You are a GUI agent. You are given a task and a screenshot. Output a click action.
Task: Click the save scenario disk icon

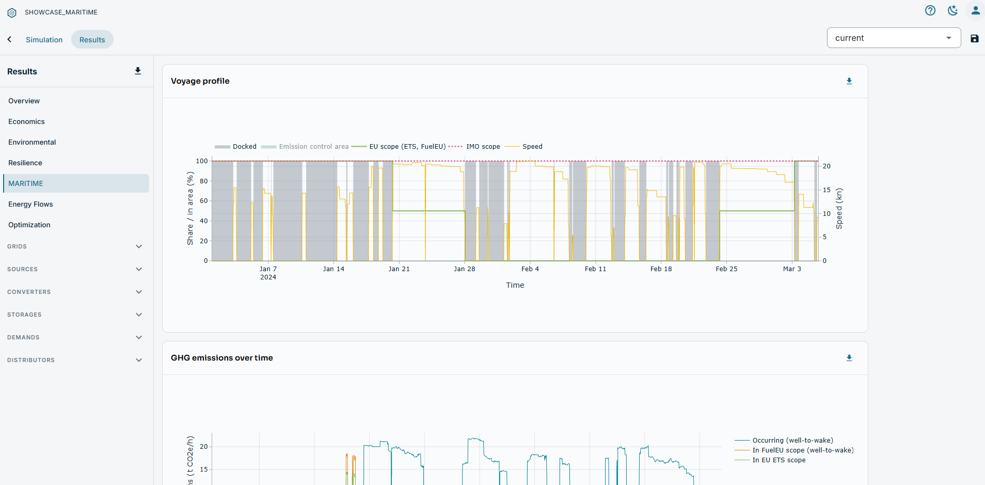tap(975, 38)
